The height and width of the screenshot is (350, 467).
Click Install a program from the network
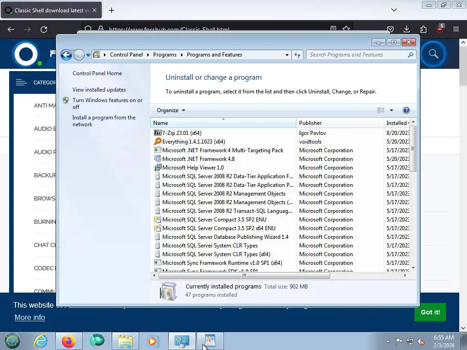tap(104, 121)
